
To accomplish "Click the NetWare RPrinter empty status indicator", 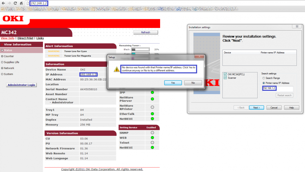I will point(152,107).
